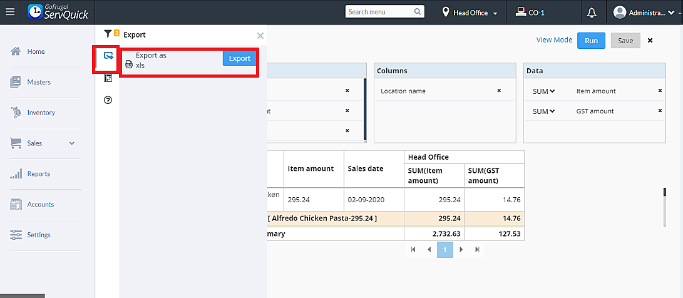Viewport: 683px width, 298px height.
Task: Open the Reports menu item
Action: click(38, 174)
